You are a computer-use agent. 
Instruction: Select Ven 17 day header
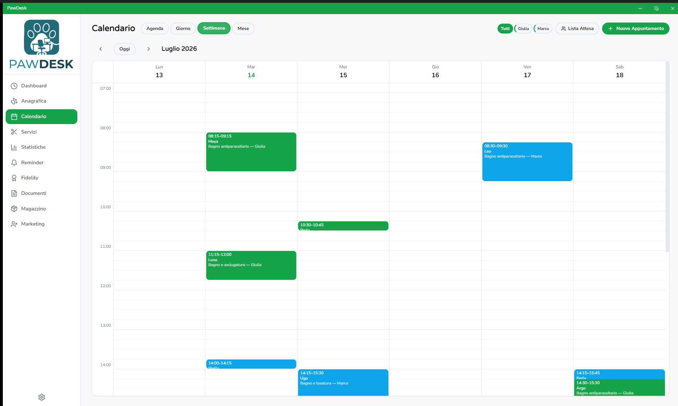pyautogui.click(x=527, y=72)
